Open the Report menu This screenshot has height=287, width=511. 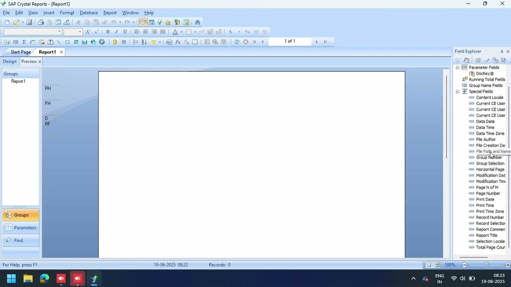coord(110,13)
